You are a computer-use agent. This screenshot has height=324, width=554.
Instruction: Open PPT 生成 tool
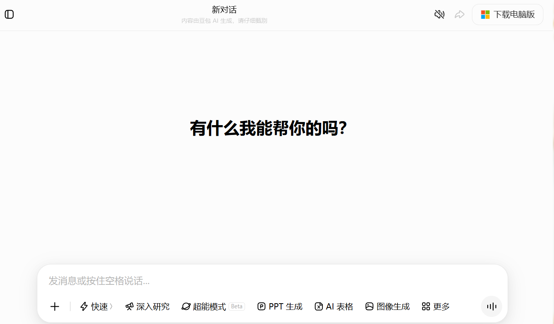pyautogui.click(x=280, y=307)
